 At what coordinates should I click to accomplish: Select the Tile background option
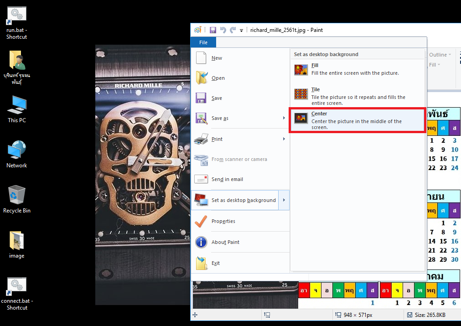[357, 96]
